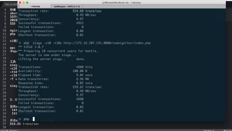Click the '** SIEGE 3.0.7' line
This screenshot has height=131, width=232.
pyautogui.click(x=31, y=47)
